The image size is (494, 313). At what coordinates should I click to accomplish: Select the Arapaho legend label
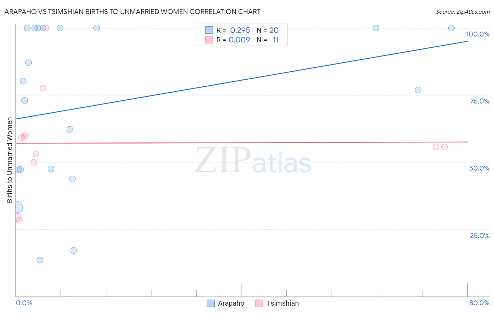[x=231, y=303]
